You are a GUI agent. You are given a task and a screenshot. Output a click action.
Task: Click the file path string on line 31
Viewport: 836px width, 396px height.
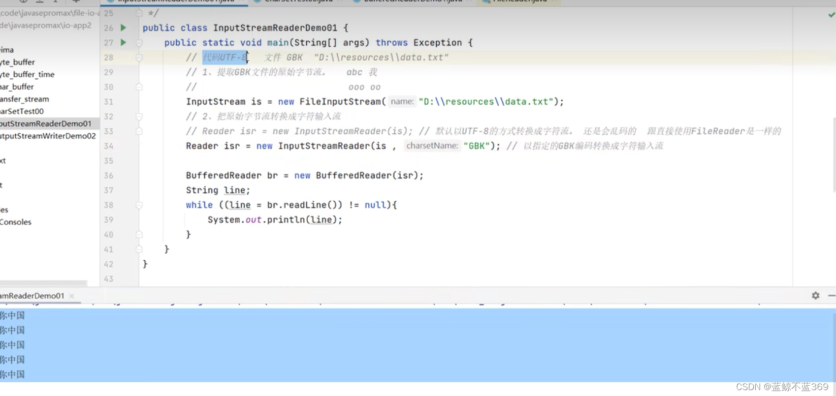(486, 102)
